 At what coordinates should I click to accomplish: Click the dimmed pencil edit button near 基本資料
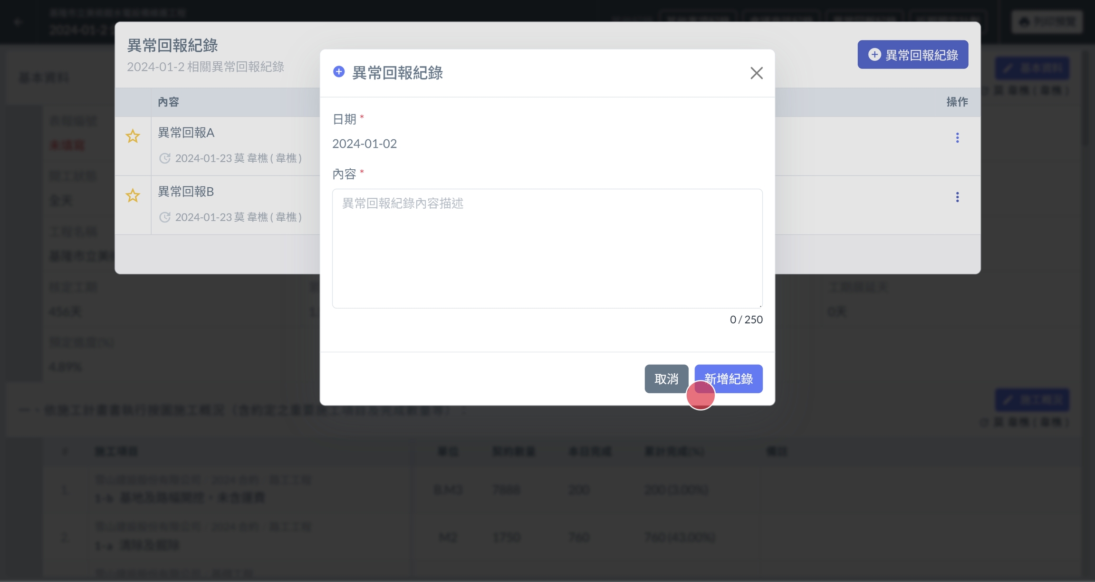point(1032,68)
